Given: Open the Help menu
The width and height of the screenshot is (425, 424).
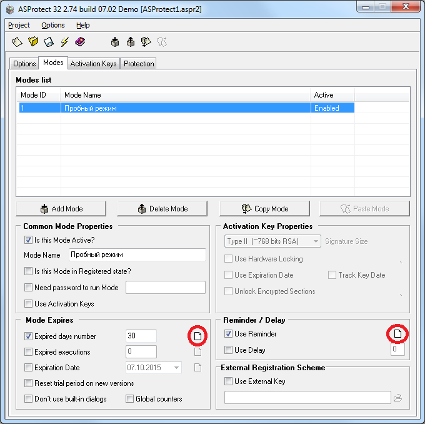Looking at the screenshot, I should coord(83,25).
